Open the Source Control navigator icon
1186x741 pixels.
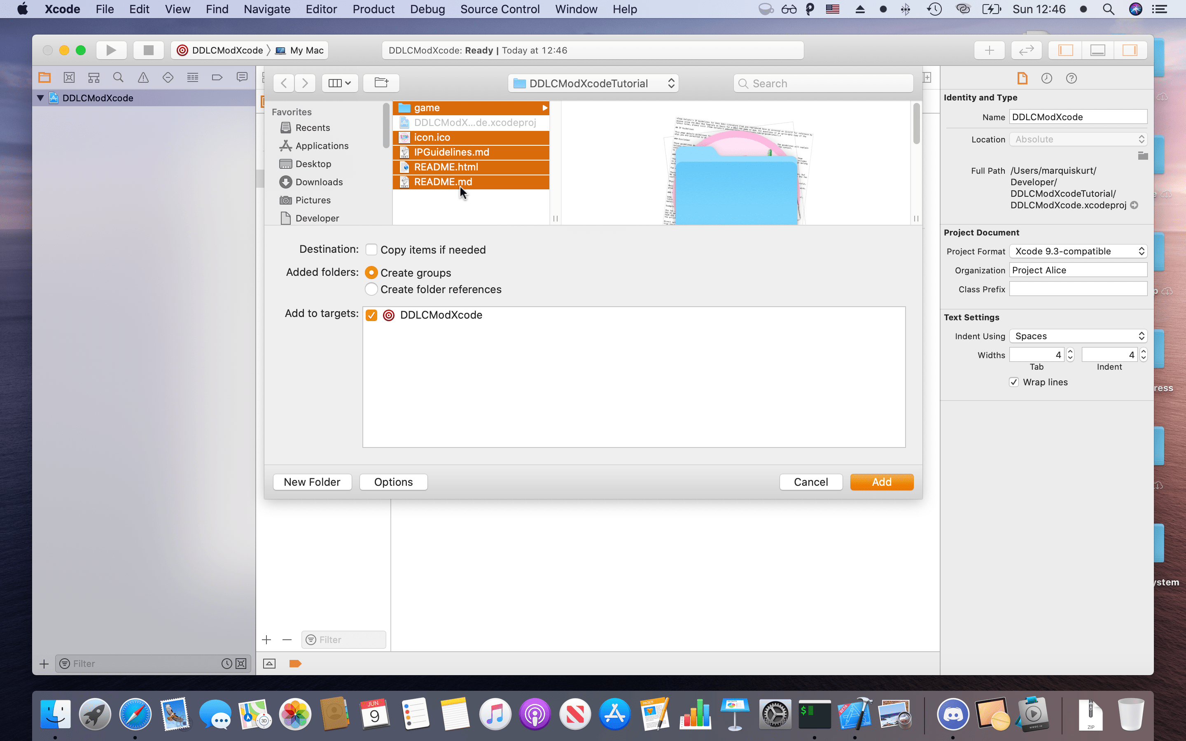tap(69, 77)
